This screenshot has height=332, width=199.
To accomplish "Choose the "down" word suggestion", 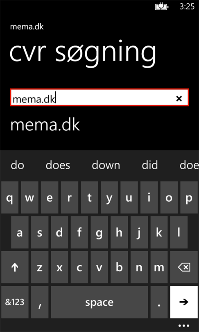I will [x=106, y=165].
